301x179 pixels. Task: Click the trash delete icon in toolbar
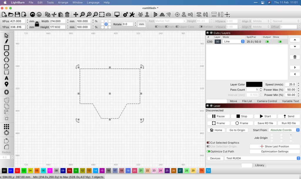pos(67,14)
